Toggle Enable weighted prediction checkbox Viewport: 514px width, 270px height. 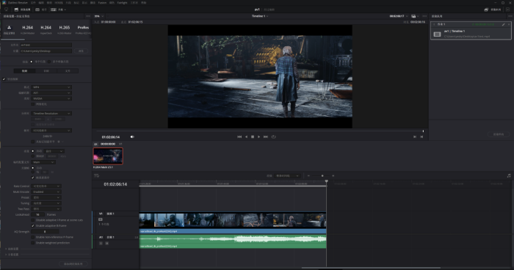coord(33,243)
